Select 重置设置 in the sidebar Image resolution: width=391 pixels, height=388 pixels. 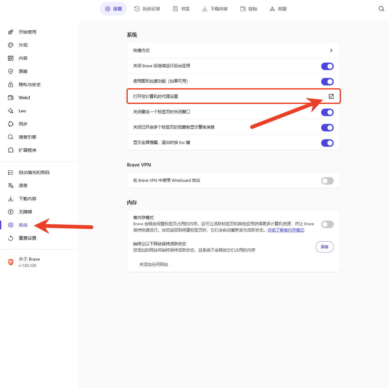point(27,238)
